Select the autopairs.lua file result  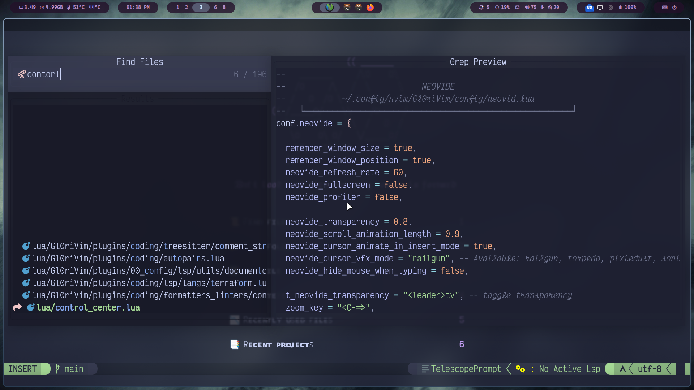click(x=128, y=258)
